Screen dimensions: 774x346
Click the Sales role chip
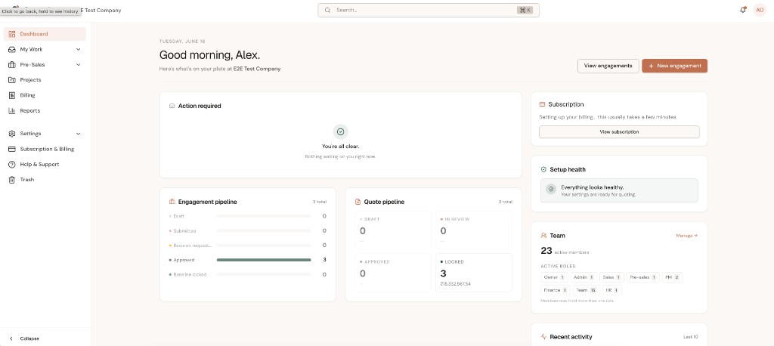612,277
